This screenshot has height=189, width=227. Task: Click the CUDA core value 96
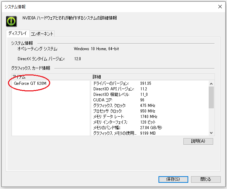(142, 100)
